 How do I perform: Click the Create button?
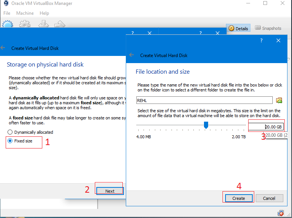click(239, 198)
